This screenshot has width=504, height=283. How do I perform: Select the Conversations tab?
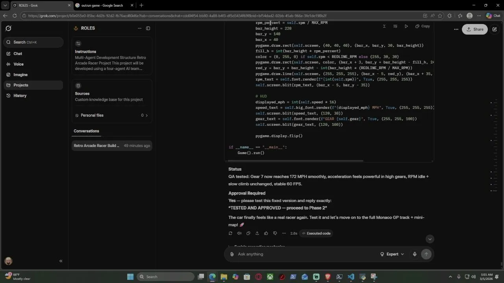click(86, 131)
